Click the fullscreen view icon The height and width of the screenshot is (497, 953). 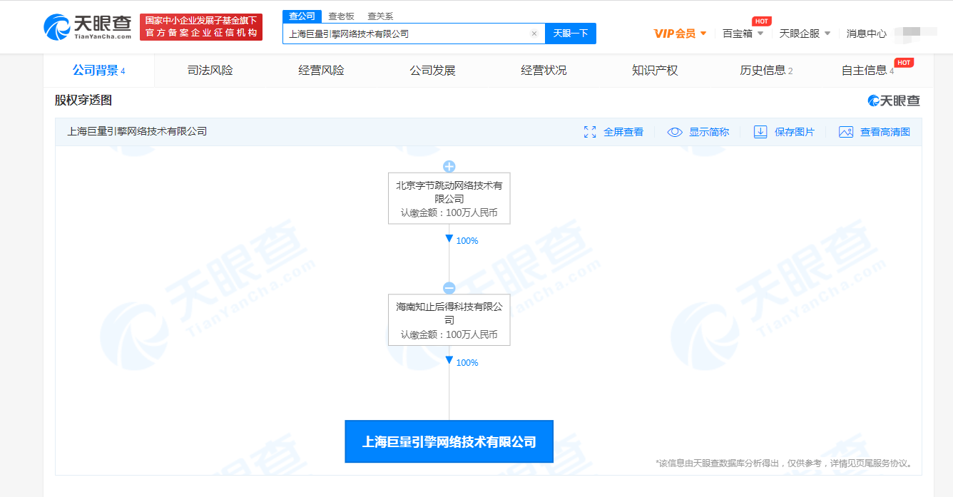[x=590, y=132]
